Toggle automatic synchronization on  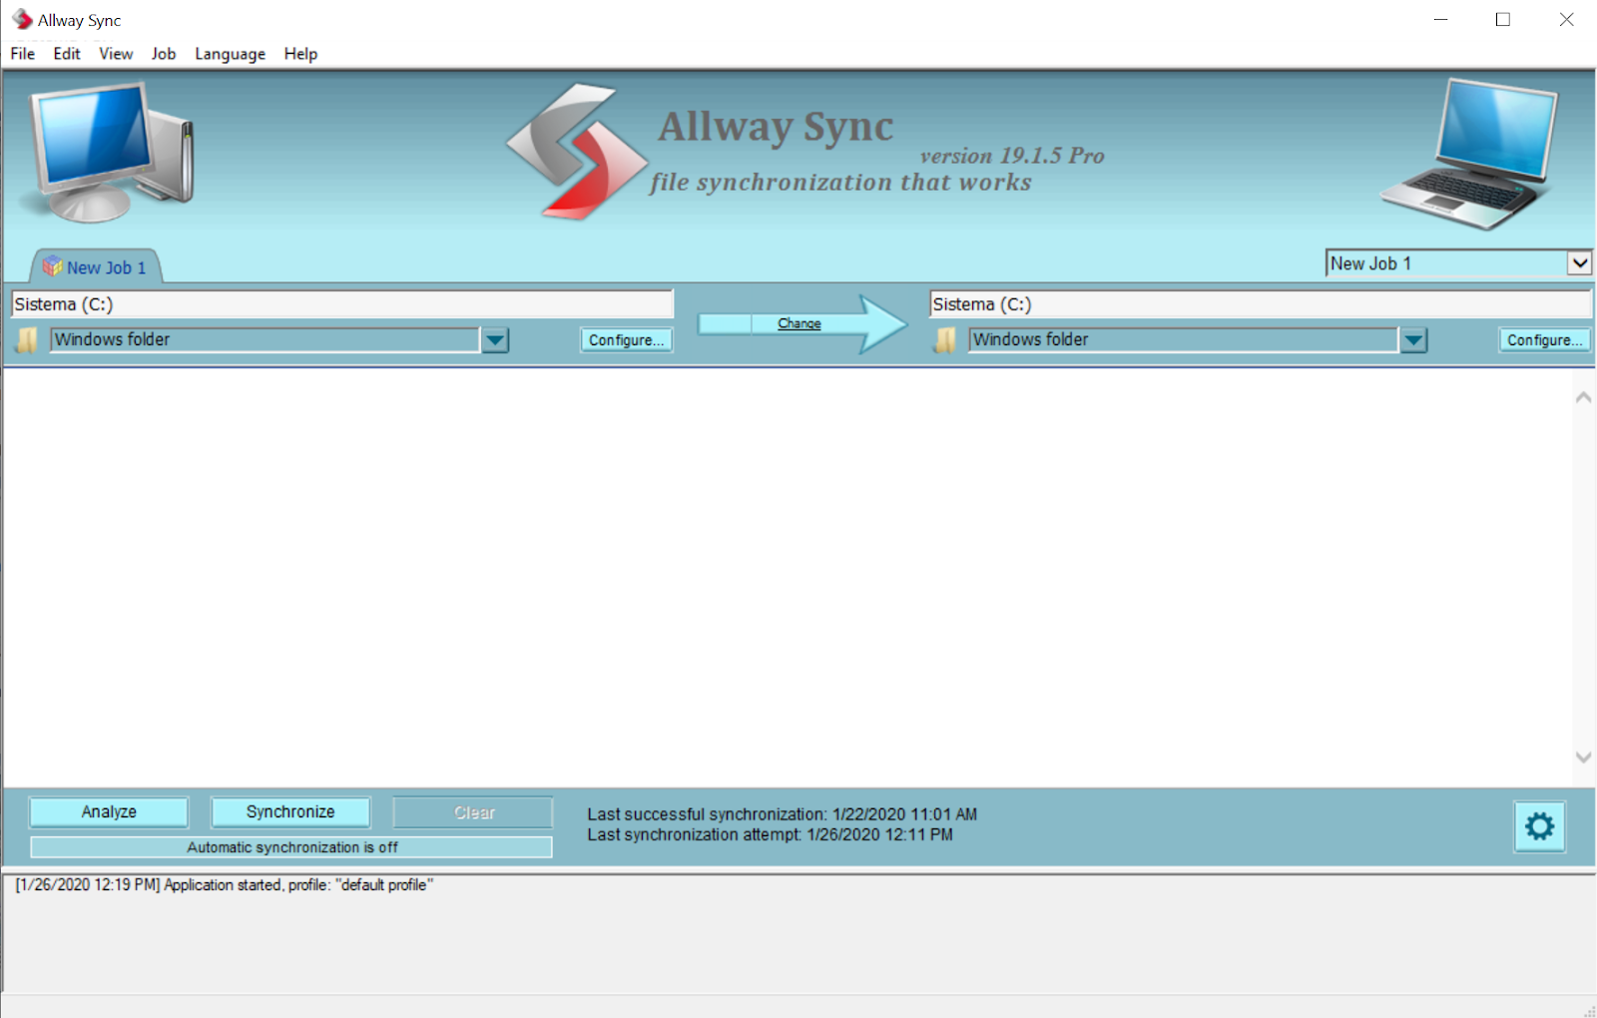point(290,846)
